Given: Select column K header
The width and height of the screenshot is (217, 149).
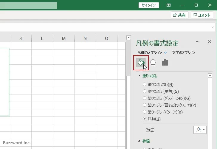Looking at the screenshot, I should pyautogui.click(x=21, y=38).
